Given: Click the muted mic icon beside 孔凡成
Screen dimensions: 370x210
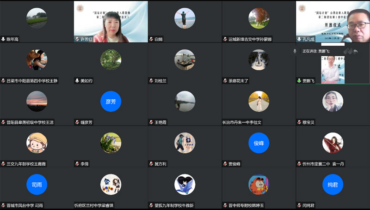Looking at the screenshot, I should point(299,40).
